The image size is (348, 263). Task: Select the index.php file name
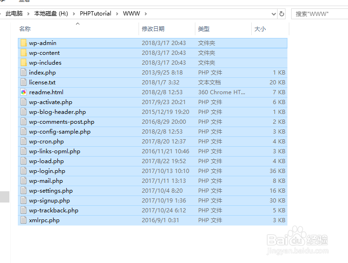click(42, 73)
